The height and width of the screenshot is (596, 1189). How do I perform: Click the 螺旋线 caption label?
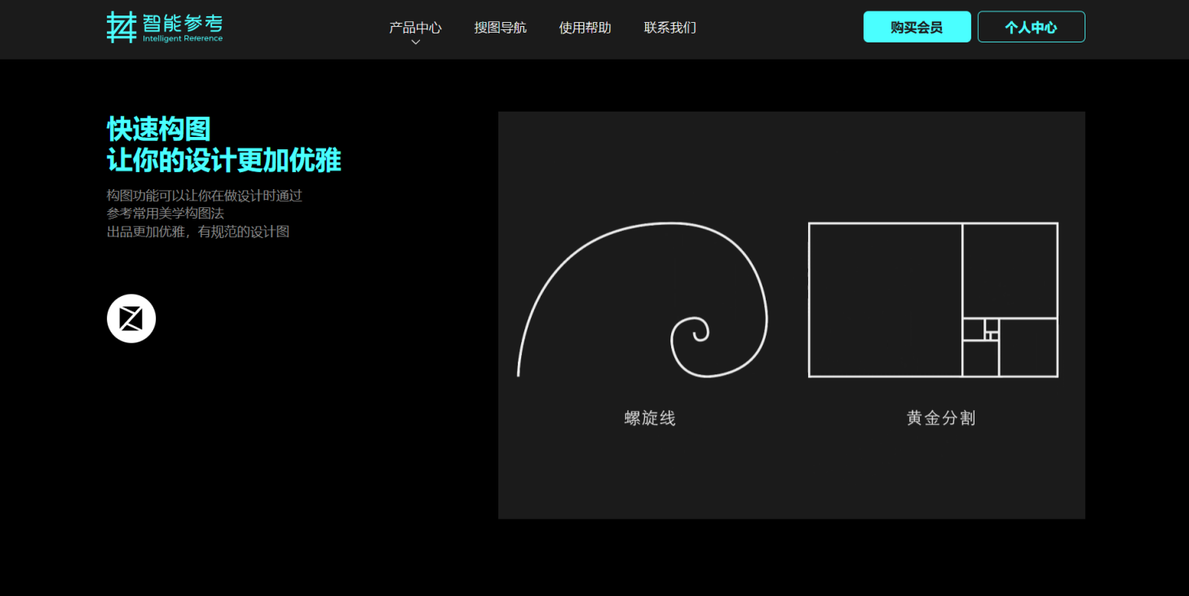pyautogui.click(x=650, y=418)
